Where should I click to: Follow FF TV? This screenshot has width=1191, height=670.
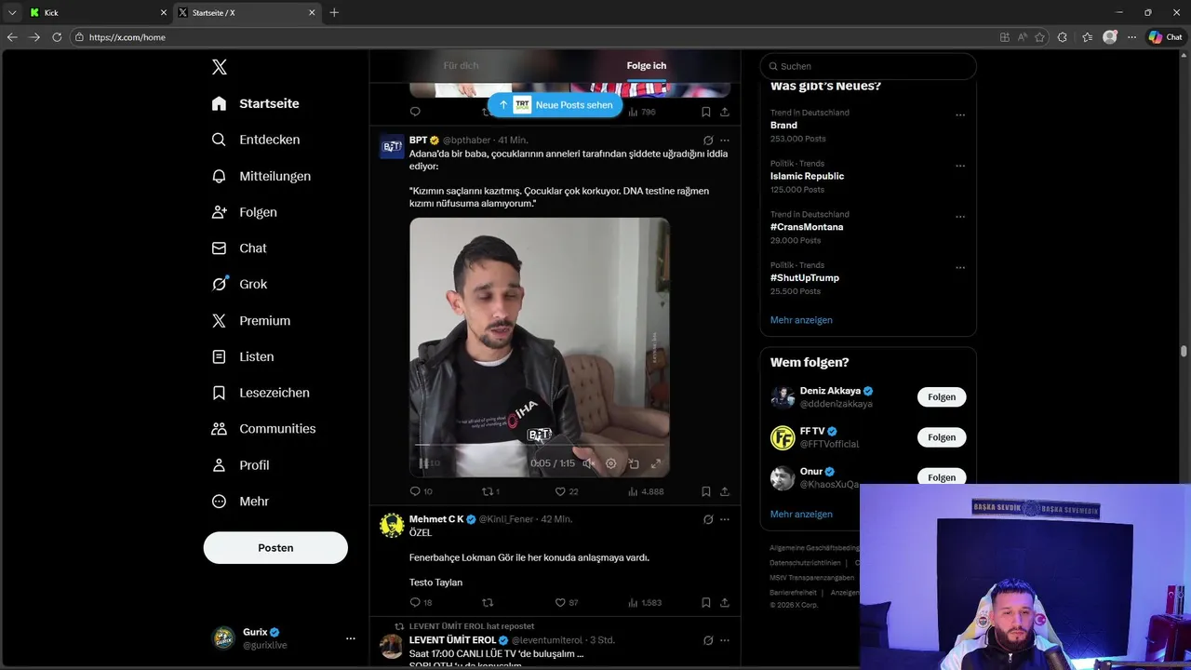point(942,437)
